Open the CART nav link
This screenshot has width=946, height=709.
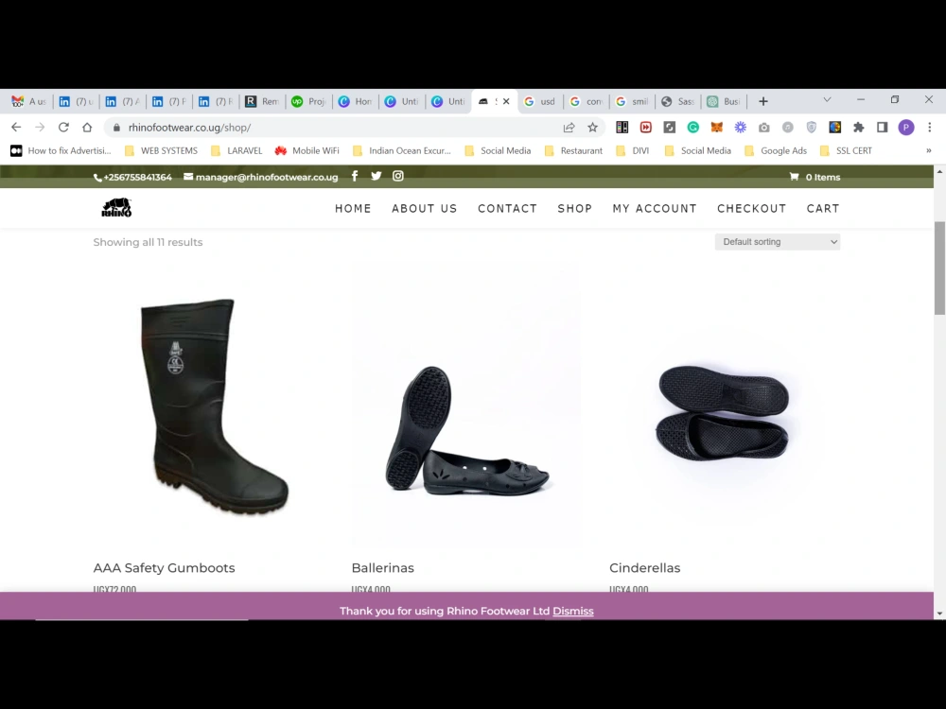[823, 209]
